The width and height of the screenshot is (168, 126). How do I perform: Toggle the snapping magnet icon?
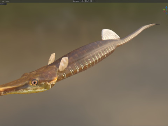tap(86, 1)
